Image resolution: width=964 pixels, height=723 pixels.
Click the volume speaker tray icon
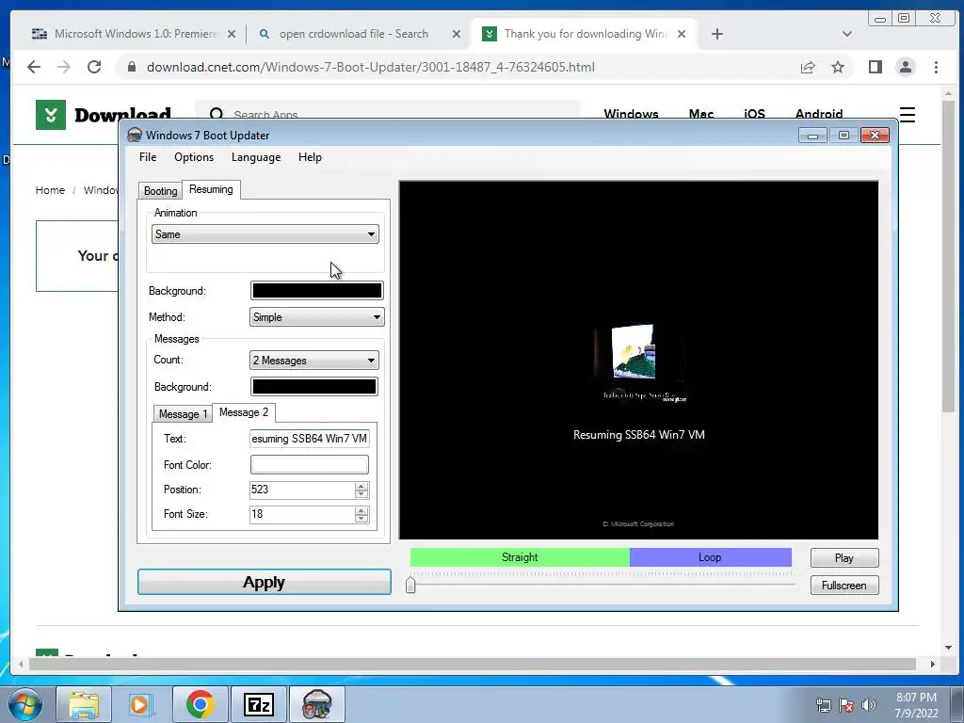point(869,705)
